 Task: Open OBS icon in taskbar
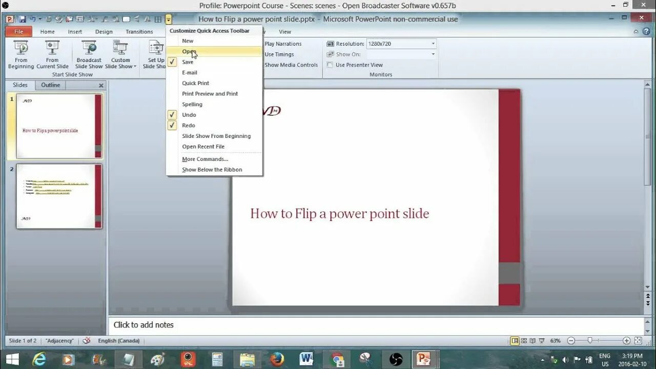point(396,359)
